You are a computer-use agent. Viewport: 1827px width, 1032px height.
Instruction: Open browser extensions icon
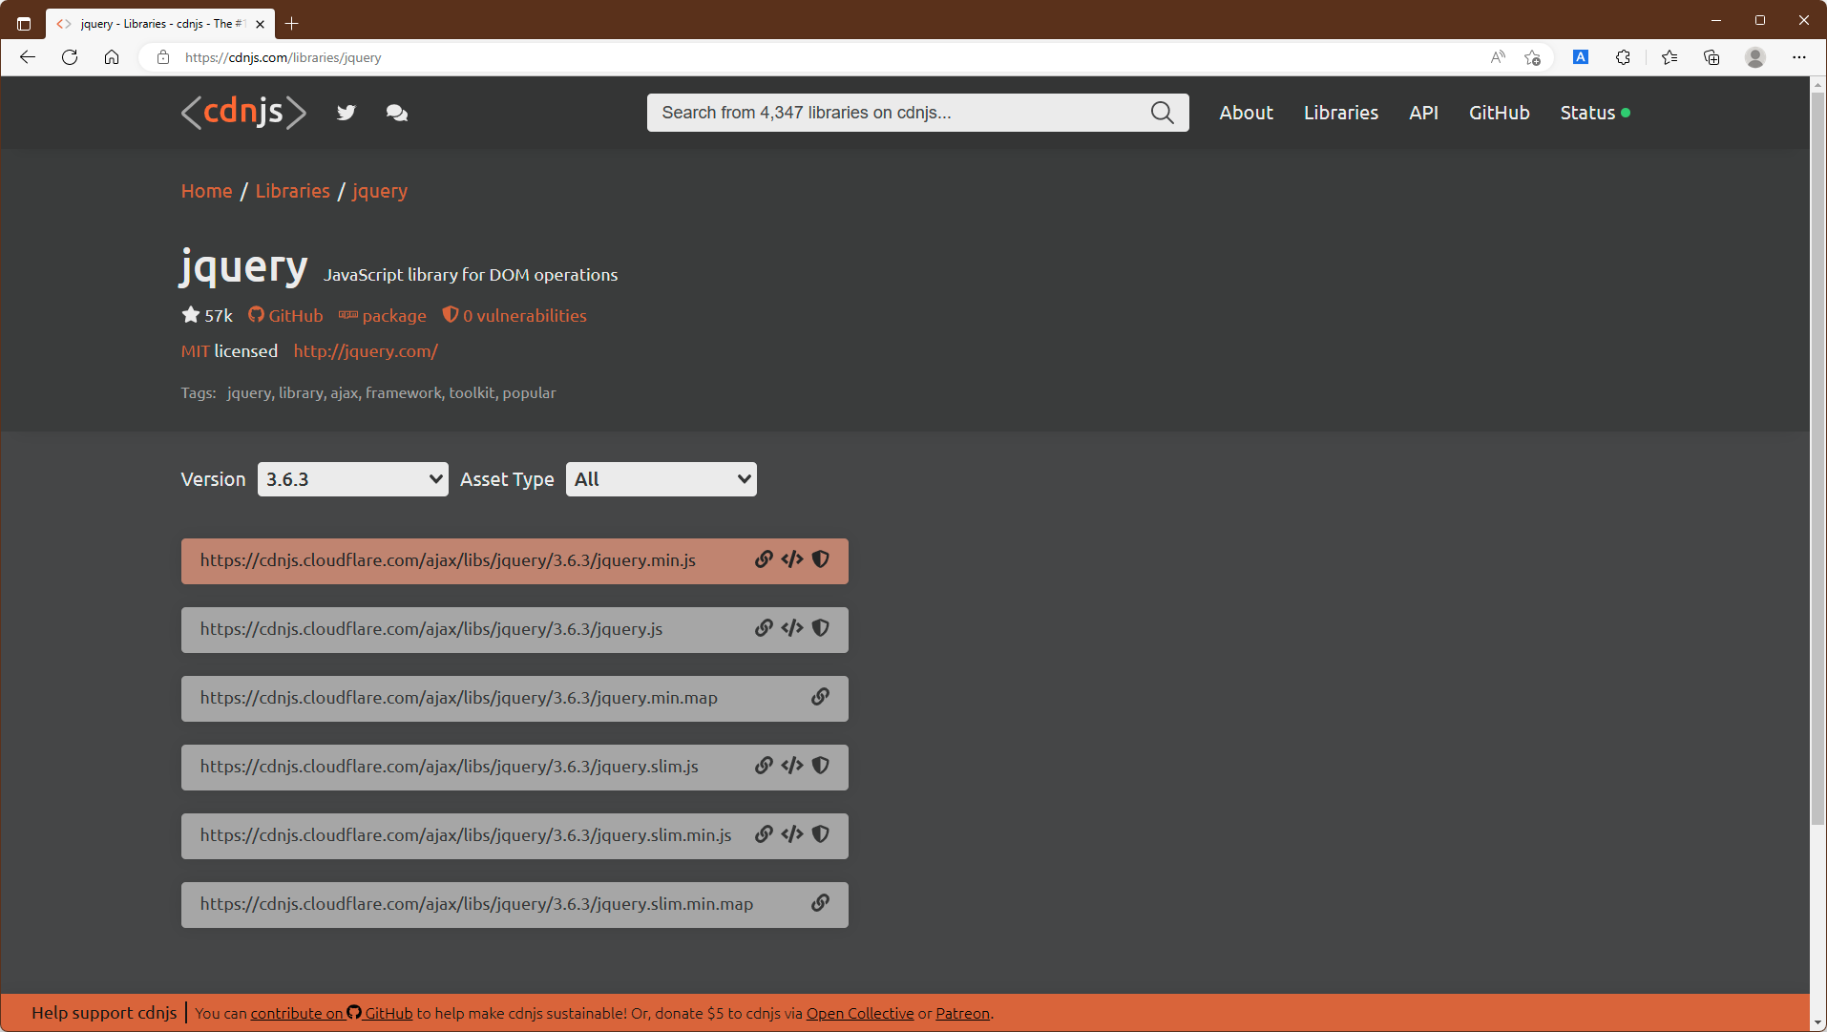tap(1623, 57)
